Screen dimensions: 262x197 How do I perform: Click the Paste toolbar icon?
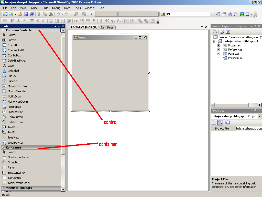(x=51, y=14)
